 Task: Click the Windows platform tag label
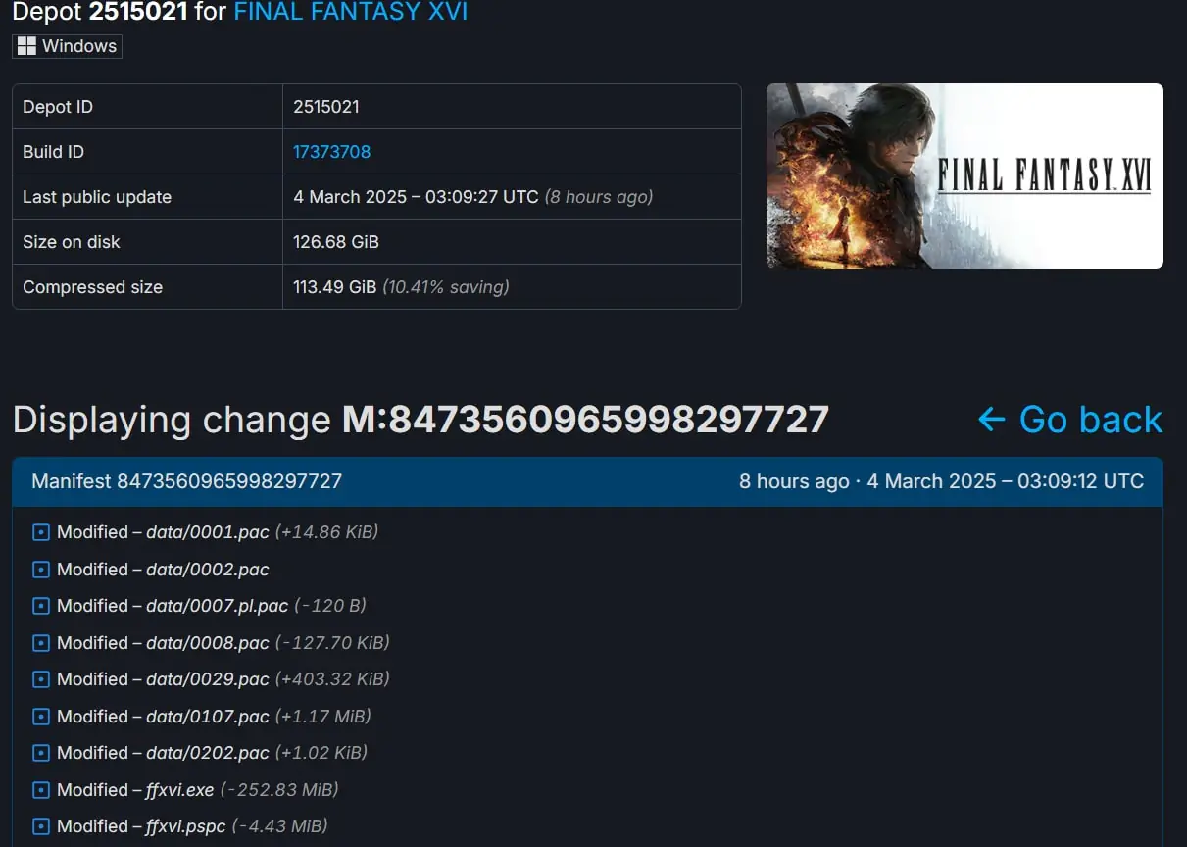click(68, 46)
